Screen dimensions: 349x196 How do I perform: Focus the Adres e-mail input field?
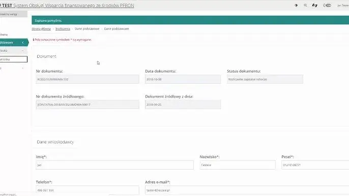247,190
